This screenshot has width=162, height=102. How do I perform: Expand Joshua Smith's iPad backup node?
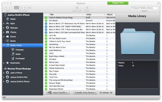4,77
